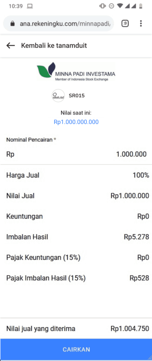This screenshot has width=152, height=361.
Task: Tap the Pajak Imbalan Hasil row
Action: (76, 278)
